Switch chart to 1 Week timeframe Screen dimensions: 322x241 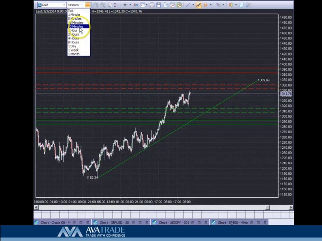pos(78,50)
